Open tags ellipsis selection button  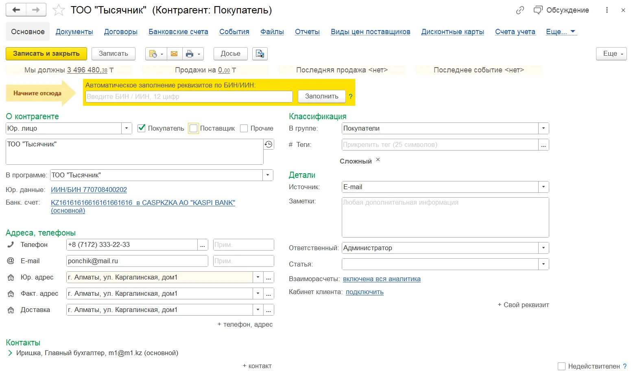click(x=544, y=145)
